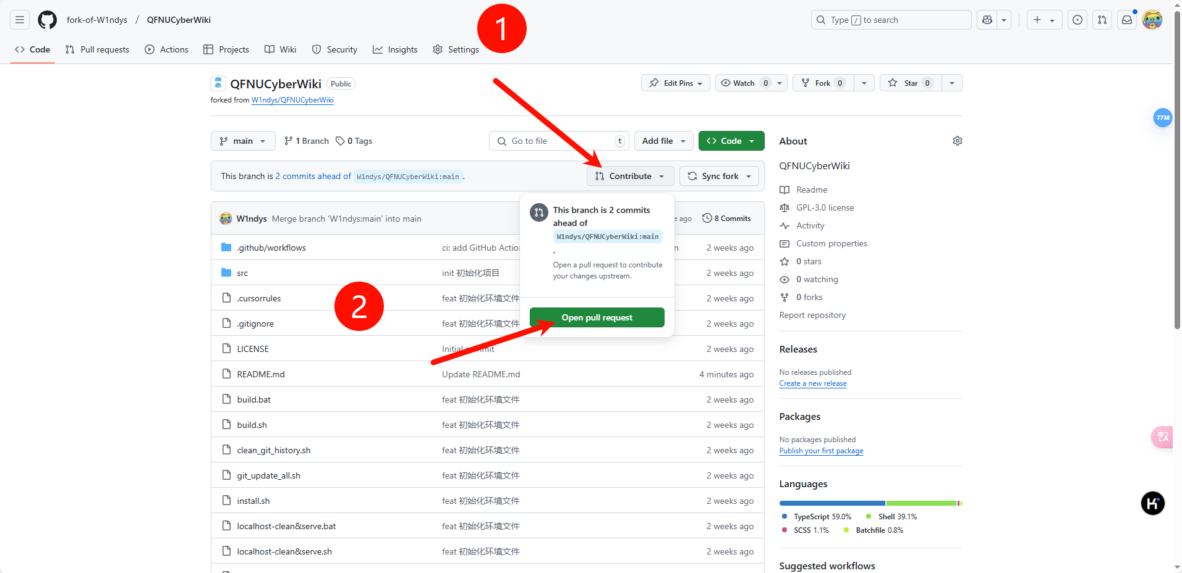Click the Shell green language bar segment
This screenshot has width=1182, height=573.
[x=921, y=503]
